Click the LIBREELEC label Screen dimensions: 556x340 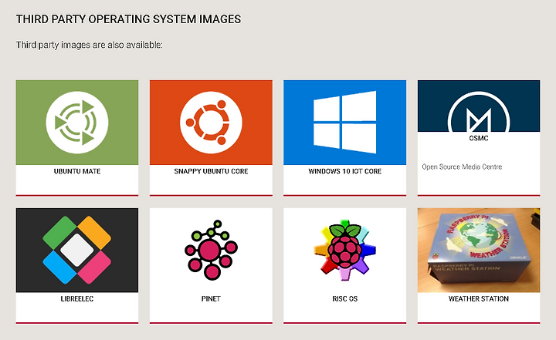tap(77, 298)
